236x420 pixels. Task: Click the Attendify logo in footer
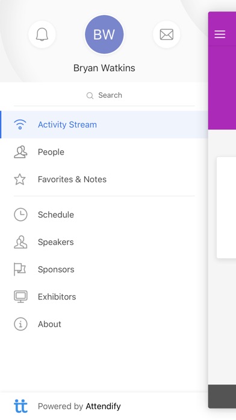[20, 406]
